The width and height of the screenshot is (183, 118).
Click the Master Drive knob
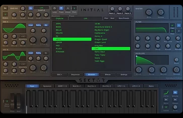[x=149, y=12]
